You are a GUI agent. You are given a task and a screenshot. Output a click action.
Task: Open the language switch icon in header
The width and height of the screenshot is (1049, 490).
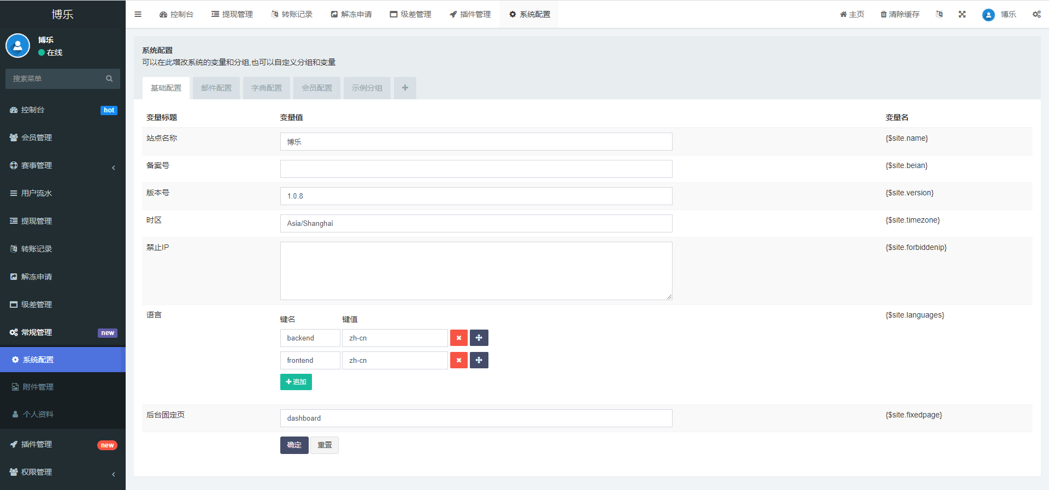tap(939, 14)
